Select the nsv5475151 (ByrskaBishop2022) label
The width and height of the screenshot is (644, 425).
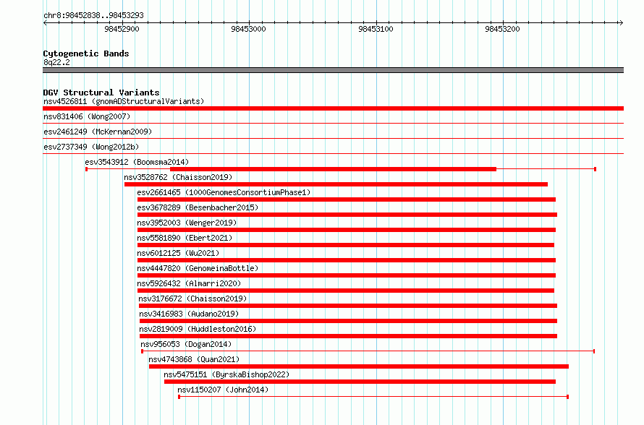(x=226, y=374)
